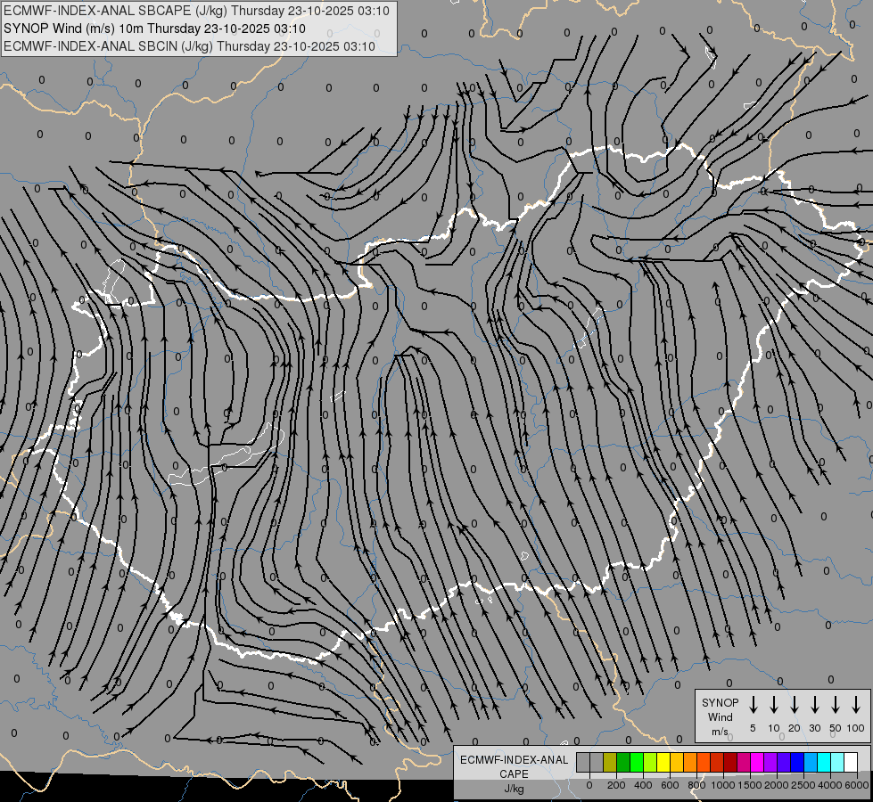
Task: Select the olive CAPE legend swatch
Action: [x=610, y=762]
